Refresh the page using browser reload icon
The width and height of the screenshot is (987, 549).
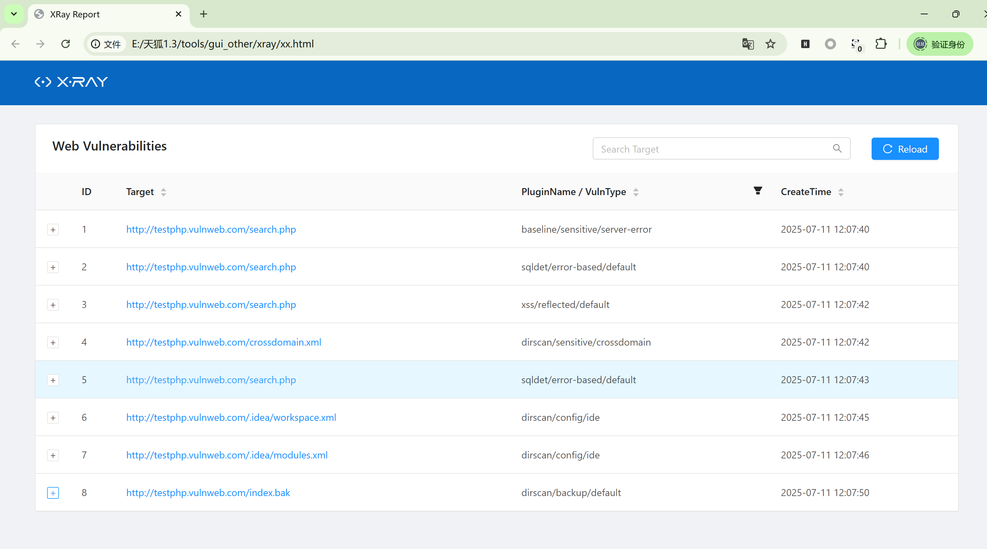[66, 44]
